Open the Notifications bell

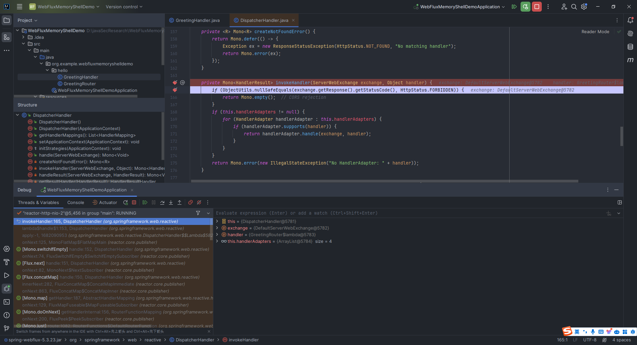(x=630, y=20)
